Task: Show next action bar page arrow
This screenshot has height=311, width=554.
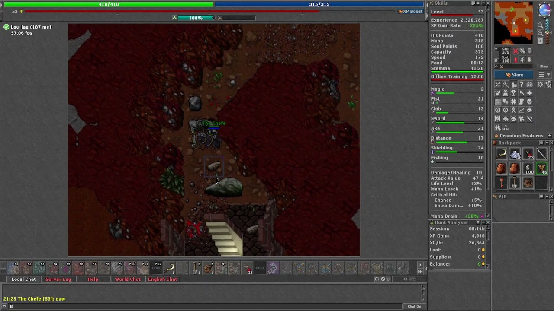Action: (420, 265)
